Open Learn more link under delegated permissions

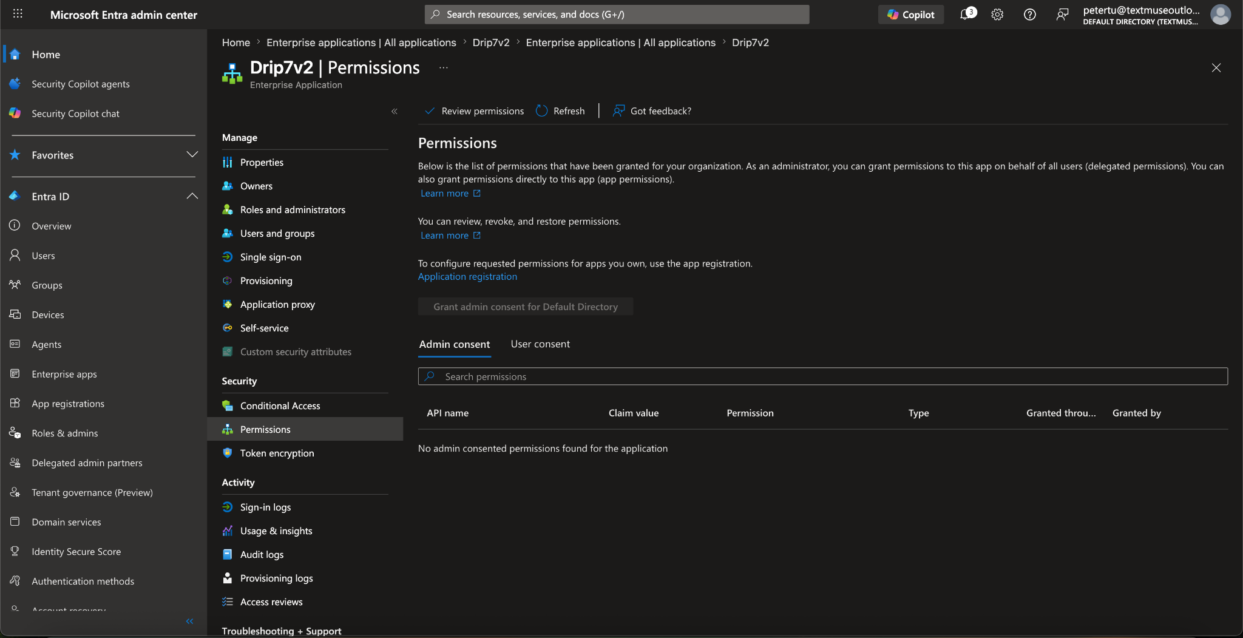[x=450, y=193]
